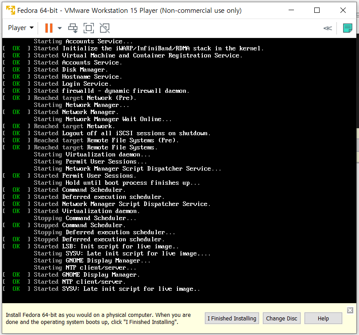Screen dimensions: 359x335
Task: Click 'Started GNOME Display Manager' line
Action: 71,274
